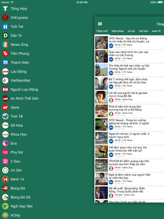Choose the Ngôi Sao Net star icon
The image size is (164, 219).
coord(5,206)
